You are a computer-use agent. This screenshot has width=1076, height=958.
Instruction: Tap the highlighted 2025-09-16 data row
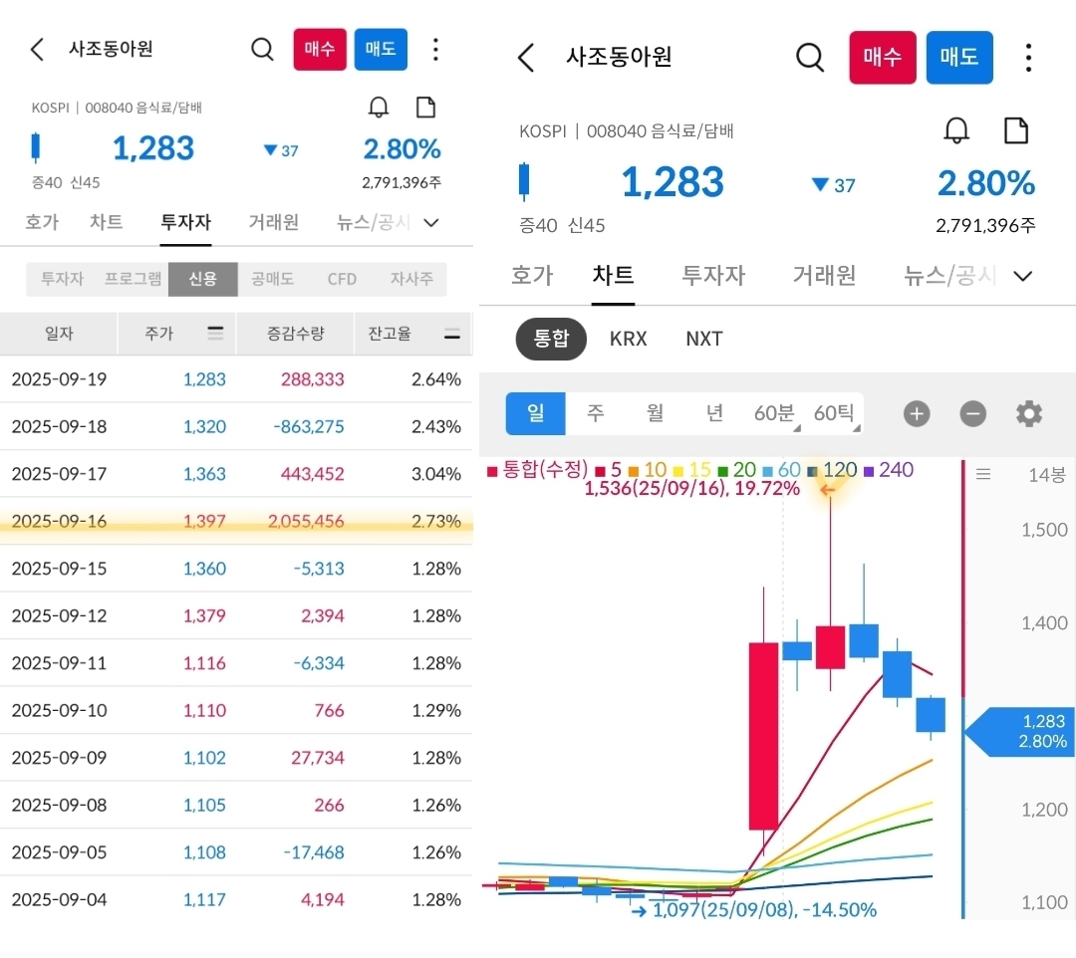(239, 518)
